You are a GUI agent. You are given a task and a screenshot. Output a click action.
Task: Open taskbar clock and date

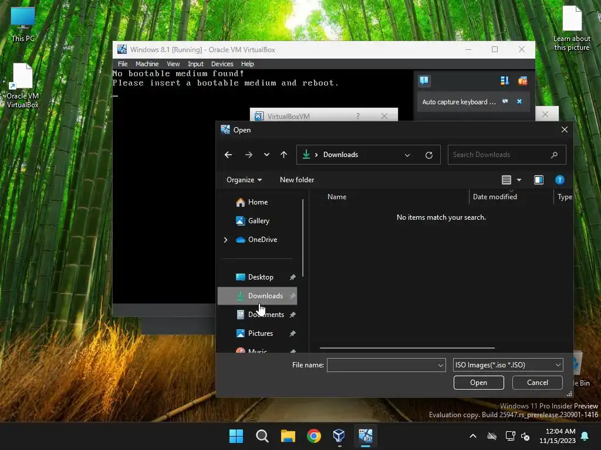point(558,436)
